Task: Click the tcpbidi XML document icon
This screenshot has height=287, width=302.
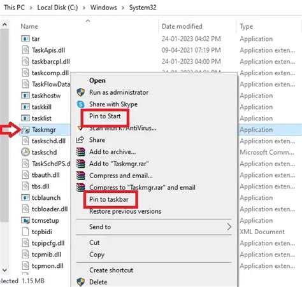Action: [x=25, y=232]
